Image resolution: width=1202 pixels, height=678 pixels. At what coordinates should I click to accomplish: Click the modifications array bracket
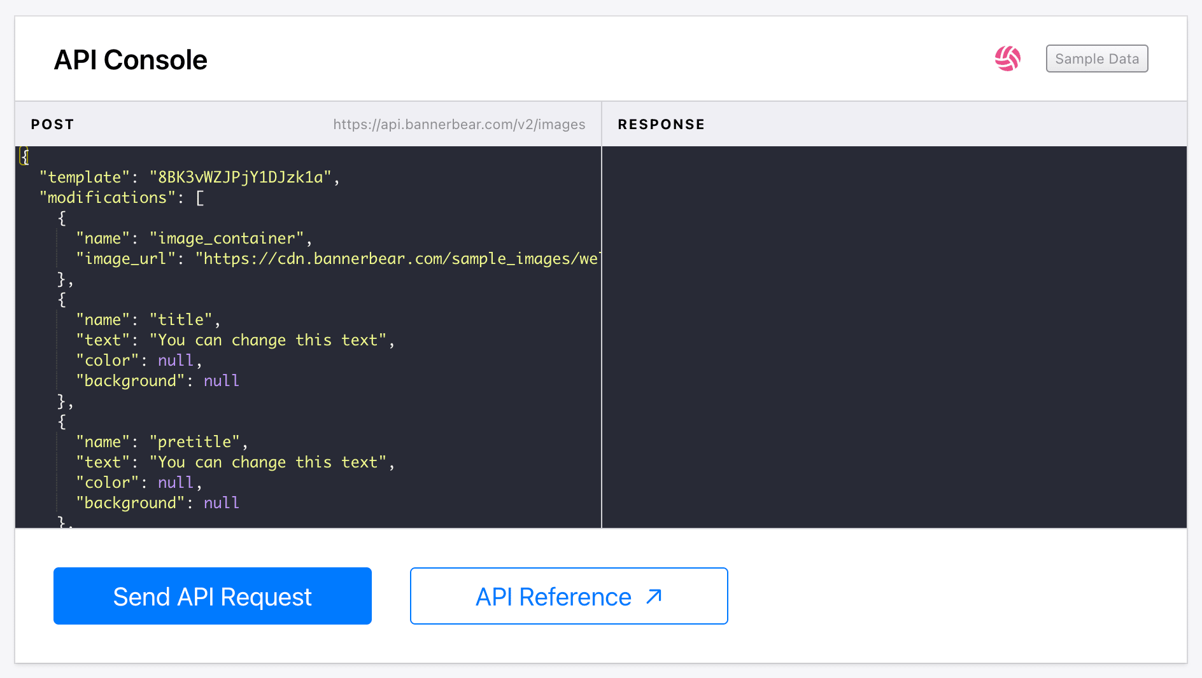[x=200, y=198]
